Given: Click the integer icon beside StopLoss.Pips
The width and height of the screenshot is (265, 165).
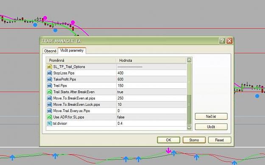Looking at the screenshot, I should pyautogui.click(x=49, y=73).
